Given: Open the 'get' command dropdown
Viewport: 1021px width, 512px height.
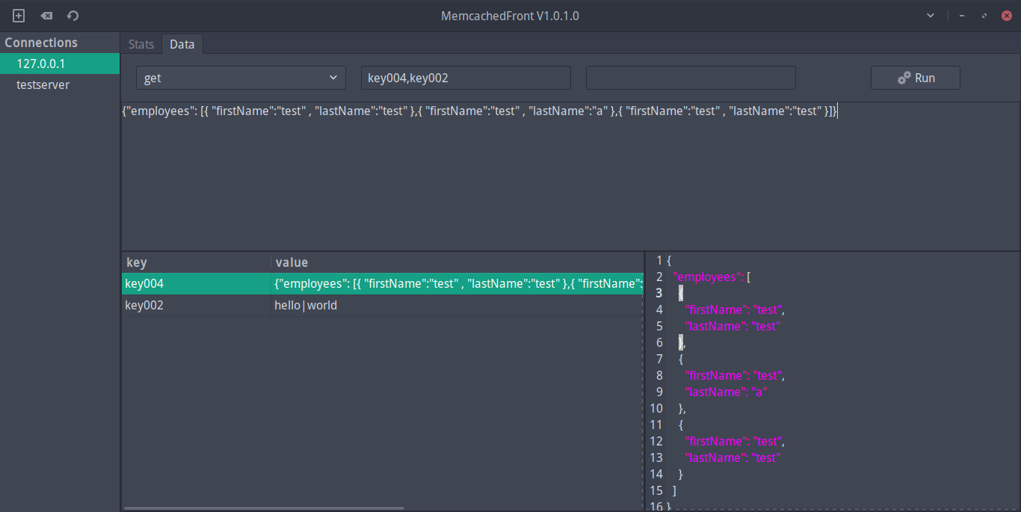Looking at the screenshot, I should [241, 78].
